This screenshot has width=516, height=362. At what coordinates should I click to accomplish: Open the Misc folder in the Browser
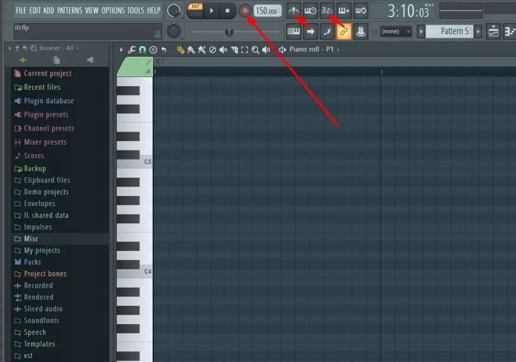tap(30, 239)
